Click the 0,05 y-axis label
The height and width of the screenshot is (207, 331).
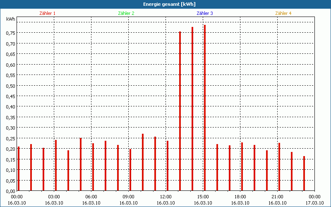[11, 181]
